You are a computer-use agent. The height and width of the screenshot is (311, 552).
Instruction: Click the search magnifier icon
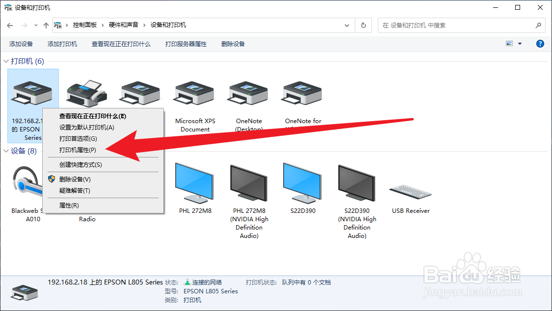pos(538,26)
